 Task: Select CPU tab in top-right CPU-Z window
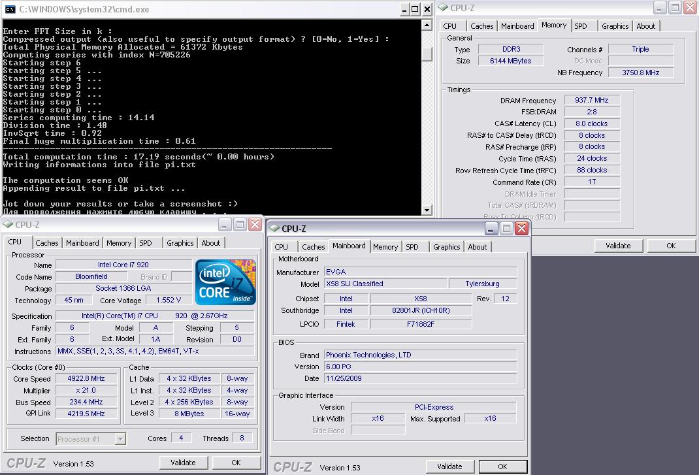[x=450, y=26]
